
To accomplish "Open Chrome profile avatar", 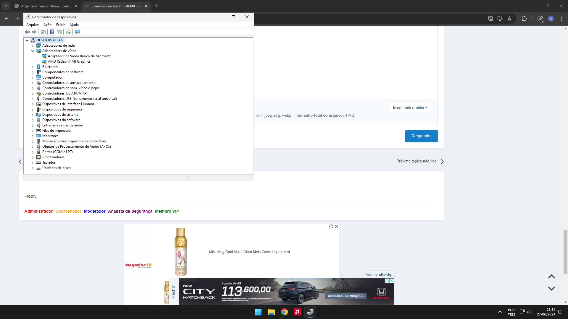I will (551, 19).
